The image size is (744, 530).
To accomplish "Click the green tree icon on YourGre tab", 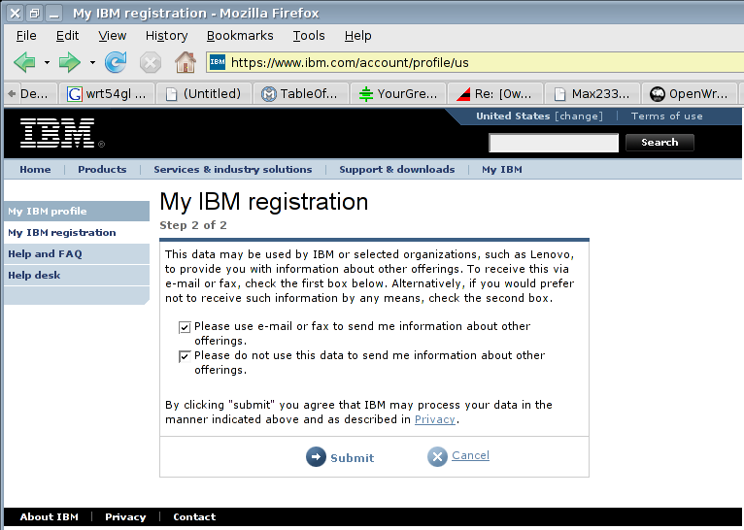I will tap(366, 94).
